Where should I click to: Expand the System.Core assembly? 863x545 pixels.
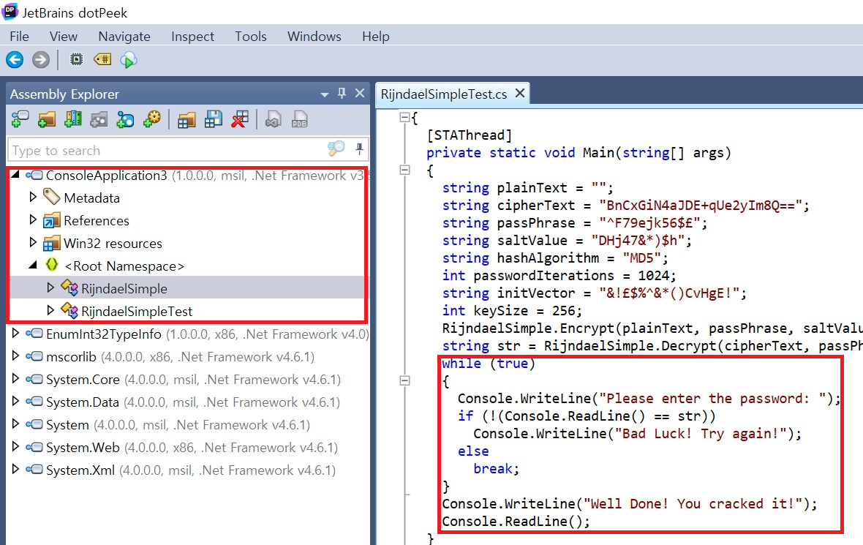point(15,379)
